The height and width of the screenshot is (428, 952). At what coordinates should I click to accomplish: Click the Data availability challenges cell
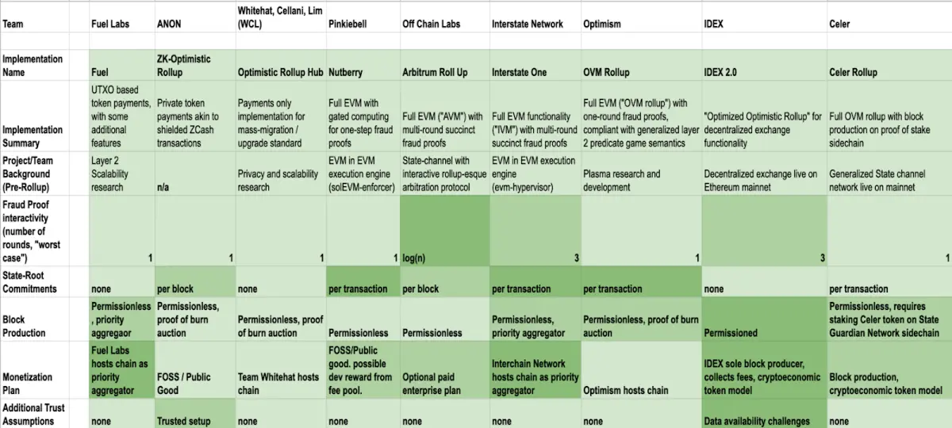[x=764, y=414]
